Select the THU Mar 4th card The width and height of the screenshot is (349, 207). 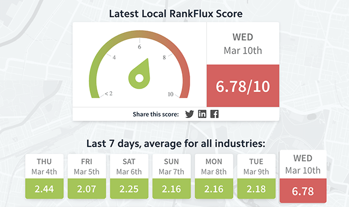point(44,176)
